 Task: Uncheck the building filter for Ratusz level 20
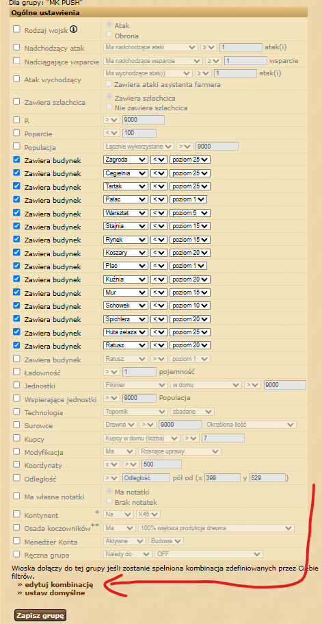tap(16, 345)
